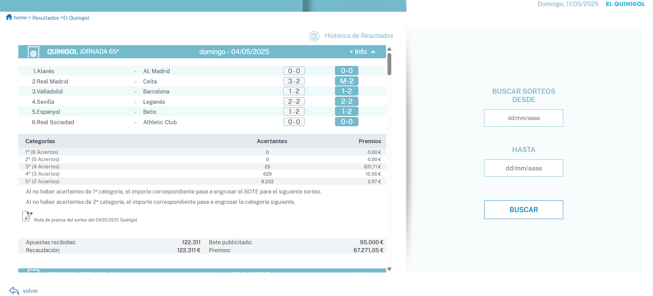The width and height of the screenshot is (653, 296).
Task: Click the Categorías column header
Action: [x=40, y=141]
